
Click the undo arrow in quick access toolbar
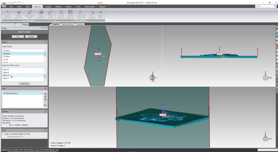16,3
